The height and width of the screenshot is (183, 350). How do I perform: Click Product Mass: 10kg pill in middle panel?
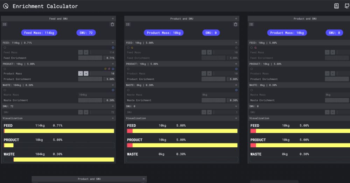163,33
